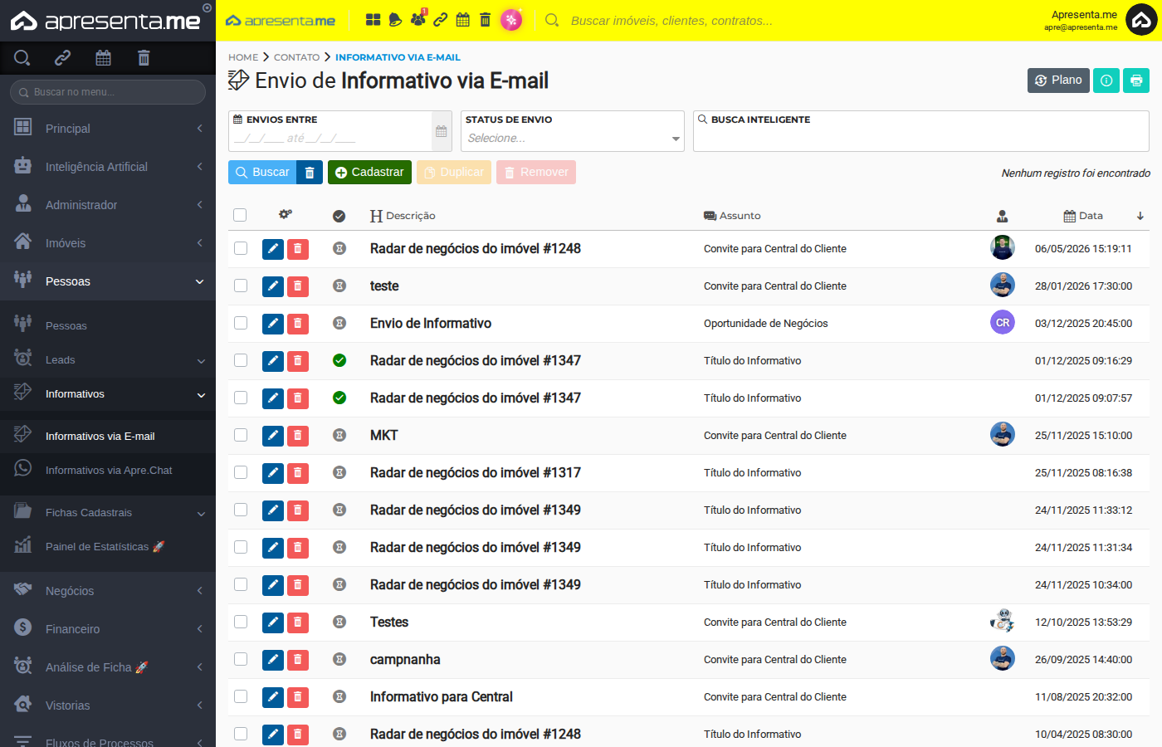Screen dimensions: 1162x747
Task: Delete the 'teste' row with red trash
Action: point(298,286)
